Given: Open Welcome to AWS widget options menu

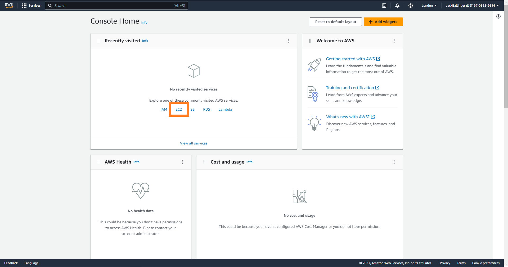Looking at the screenshot, I should click(x=394, y=41).
